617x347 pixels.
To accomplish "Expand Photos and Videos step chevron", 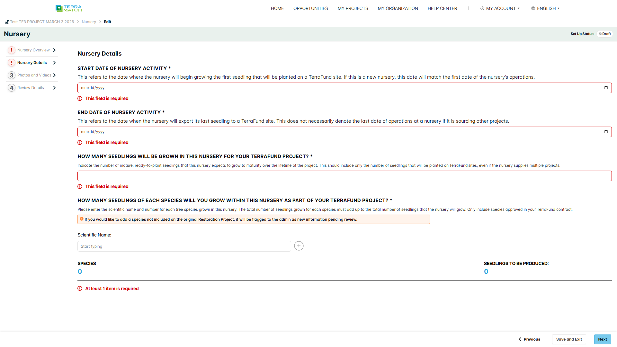I will 54,75.
